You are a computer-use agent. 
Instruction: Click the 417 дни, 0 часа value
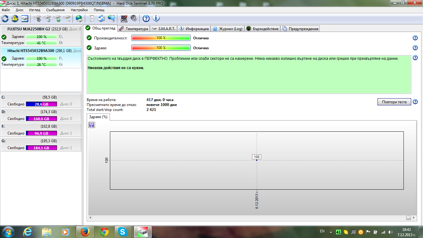160,100
